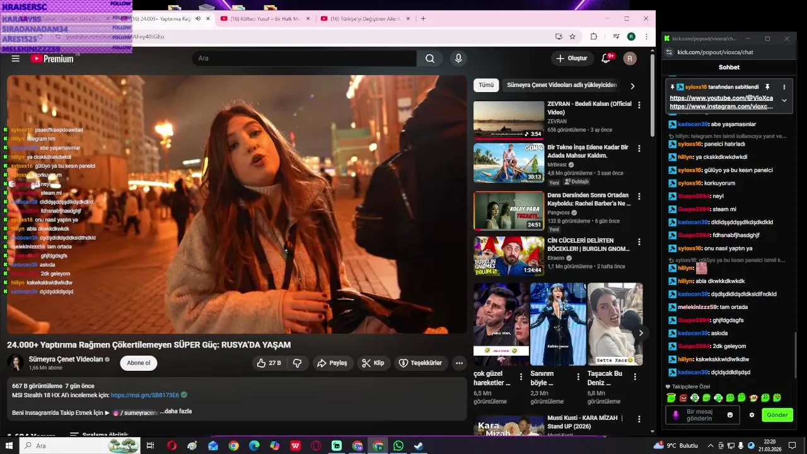Screen dimensions: 807x454
Task: Expand description with ...daha fazla
Action: click(176, 412)
